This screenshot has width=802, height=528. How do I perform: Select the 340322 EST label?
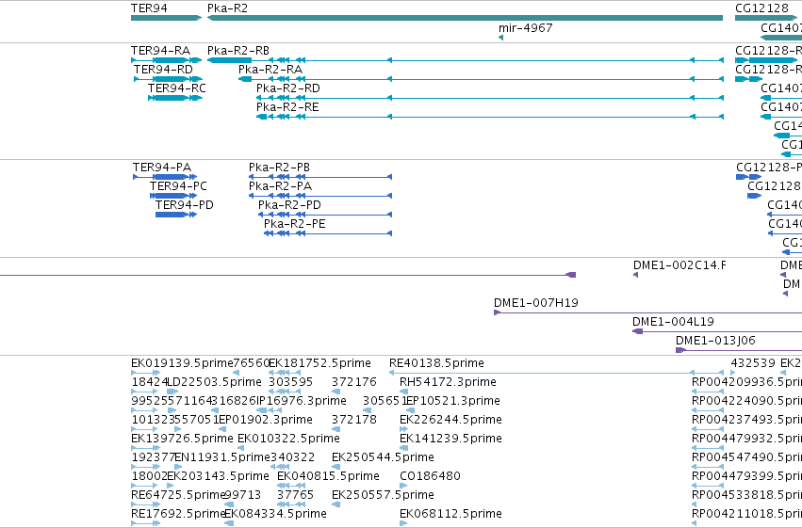click(292, 457)
